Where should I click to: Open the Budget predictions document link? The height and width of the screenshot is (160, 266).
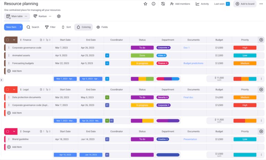193,63
